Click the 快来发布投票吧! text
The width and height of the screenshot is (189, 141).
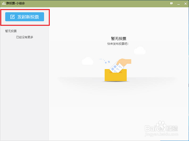tap(118, 44)
